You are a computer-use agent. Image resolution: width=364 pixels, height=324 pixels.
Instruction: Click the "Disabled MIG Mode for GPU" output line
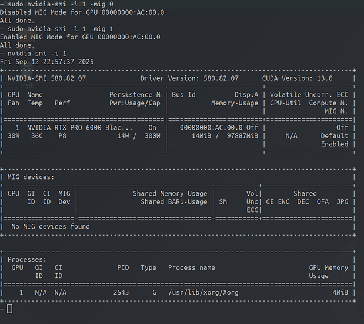82,12
